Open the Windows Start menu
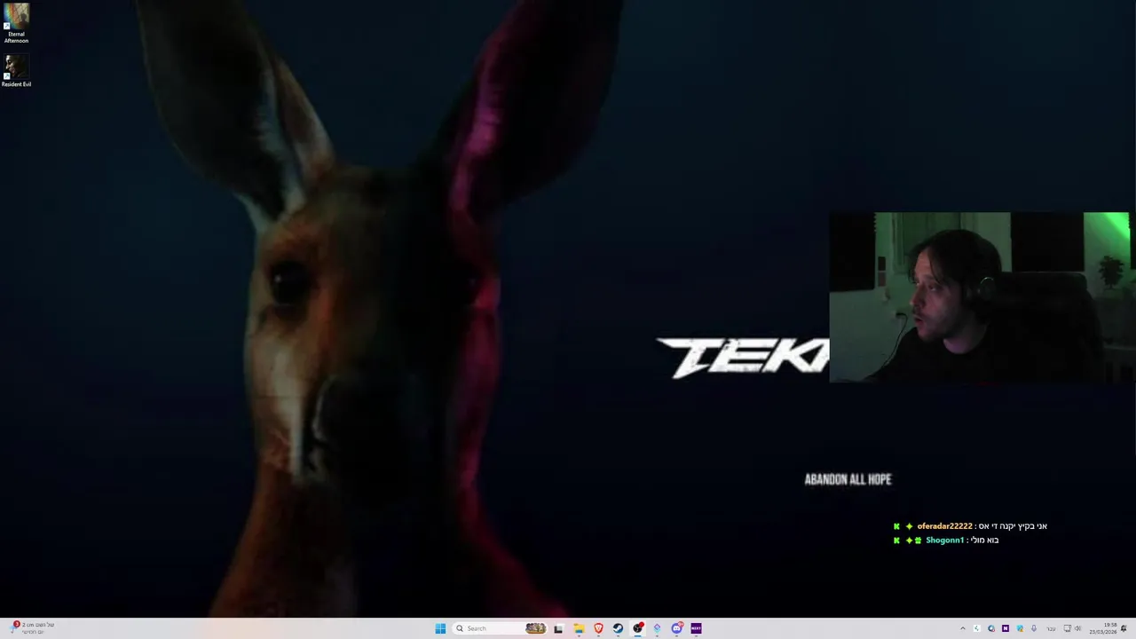 coord(440,628)
